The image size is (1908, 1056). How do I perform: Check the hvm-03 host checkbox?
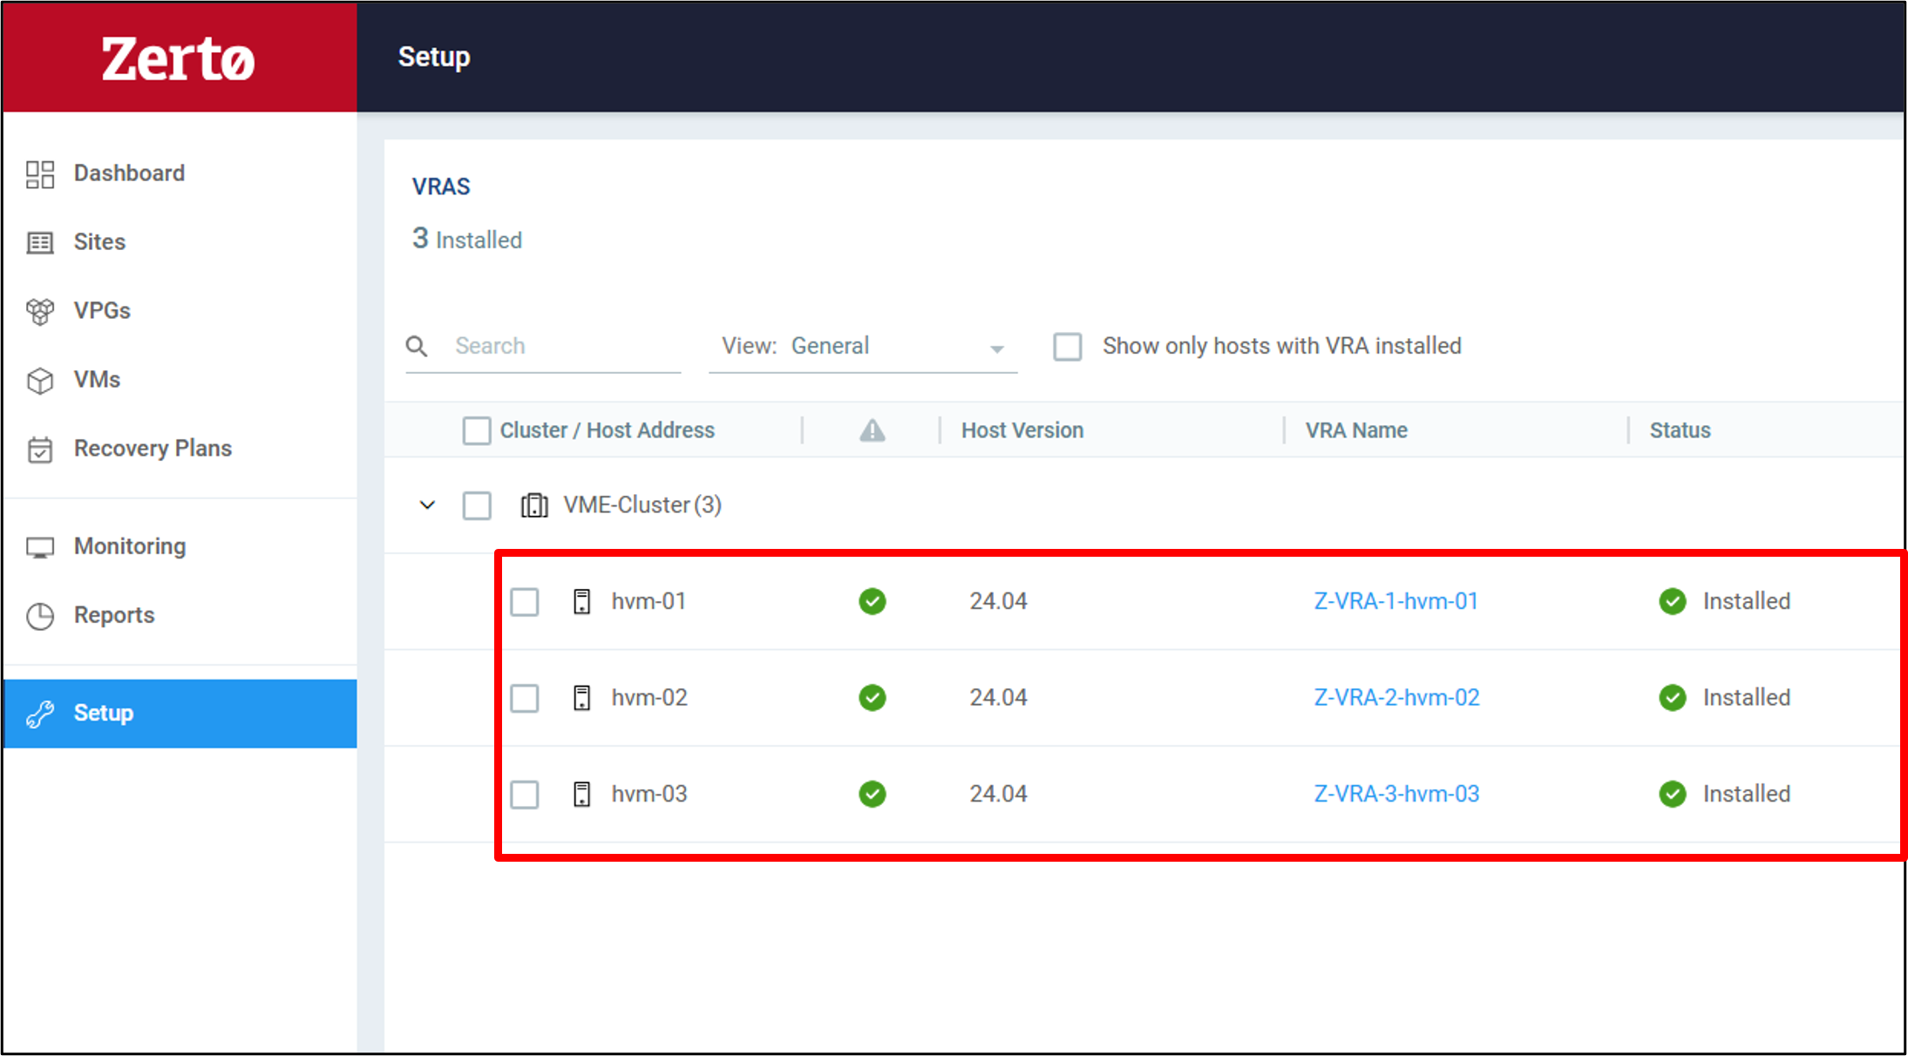click(x=525, y=794)
